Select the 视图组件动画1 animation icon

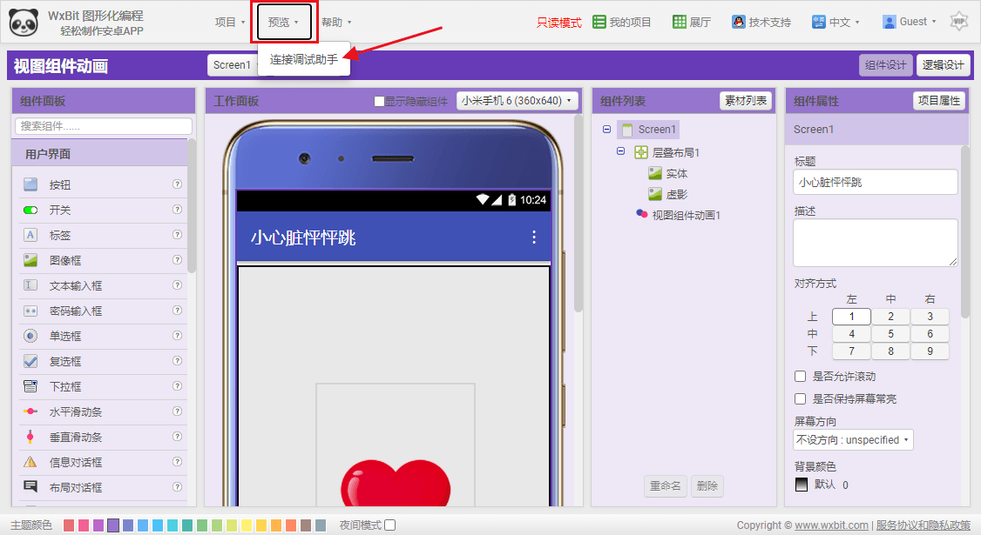[x=641, y=214]
